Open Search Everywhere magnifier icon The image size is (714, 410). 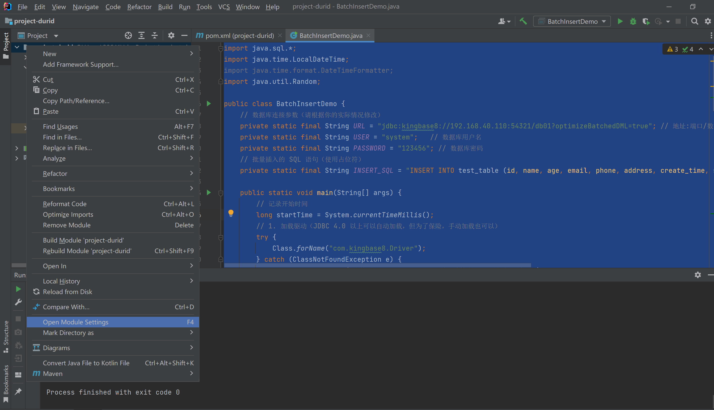point(694,21)
